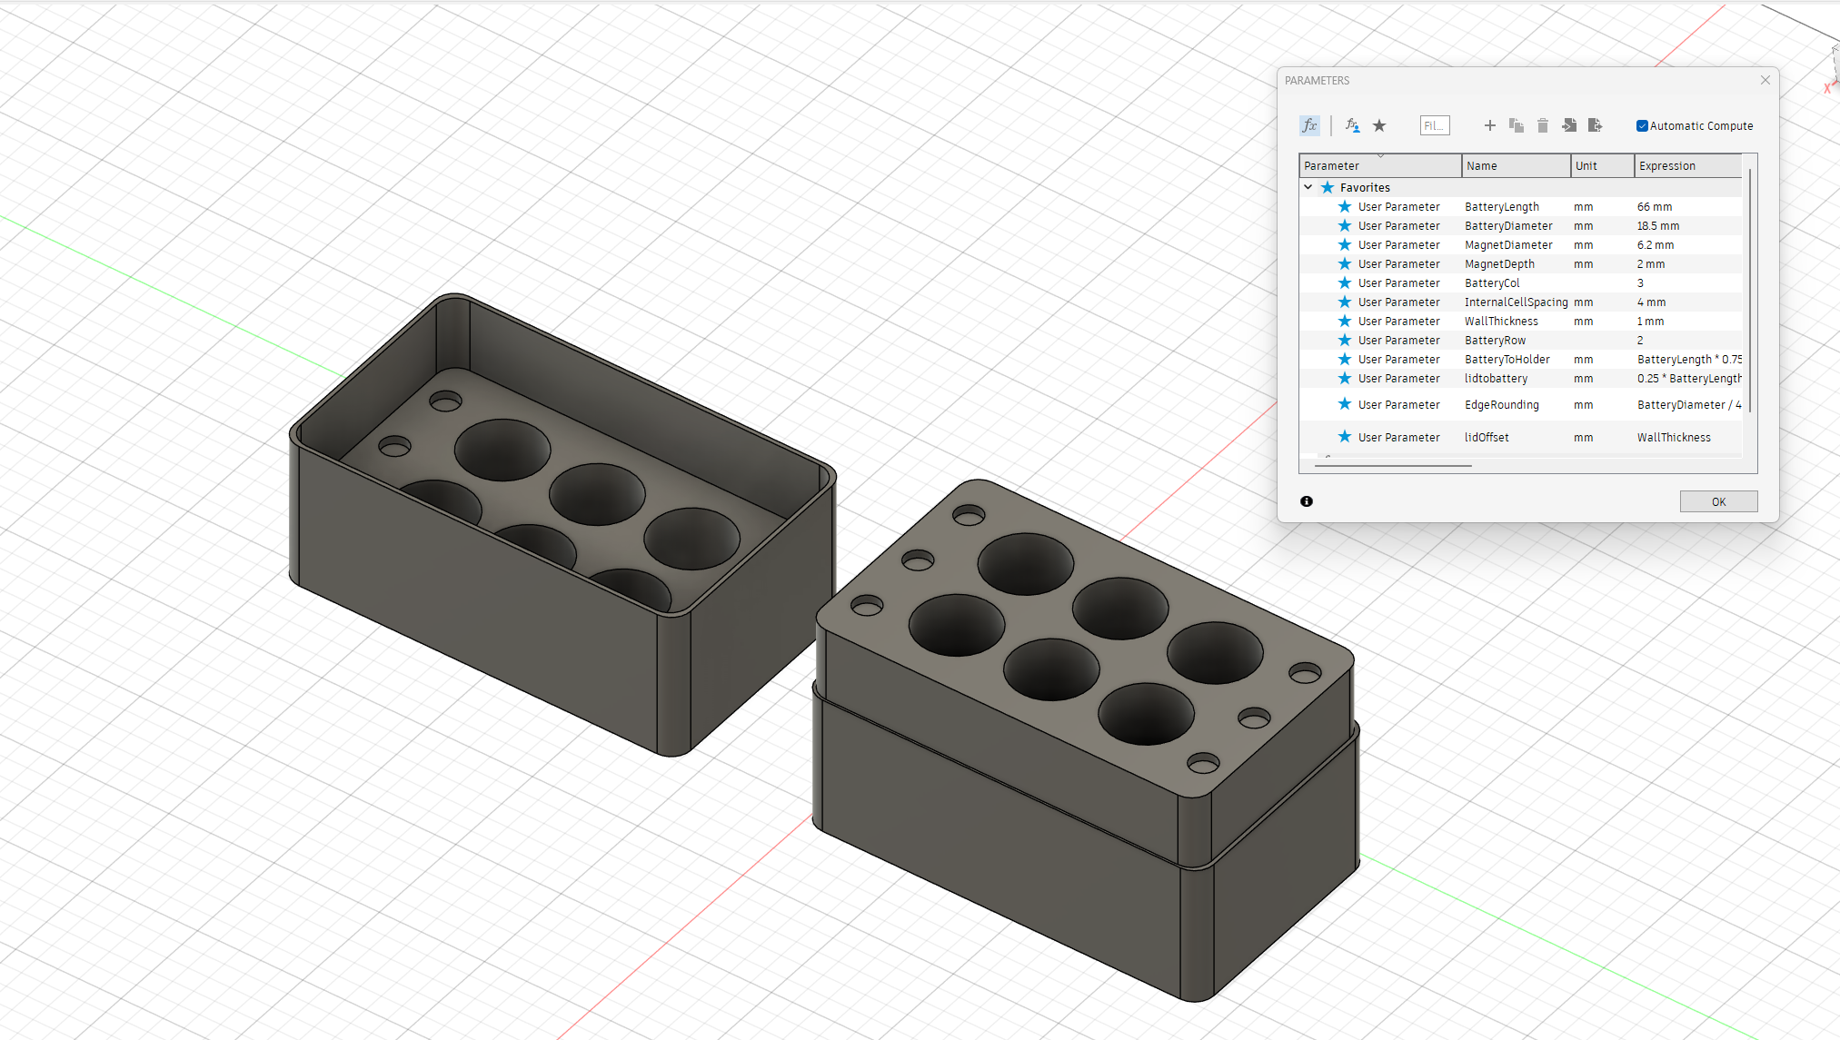The width and height of the screenshot is (1840, 1040).
Task: Click the vertical scrollbar of the parameter table
Action: pyautogui.click(x=1750, y=291)
